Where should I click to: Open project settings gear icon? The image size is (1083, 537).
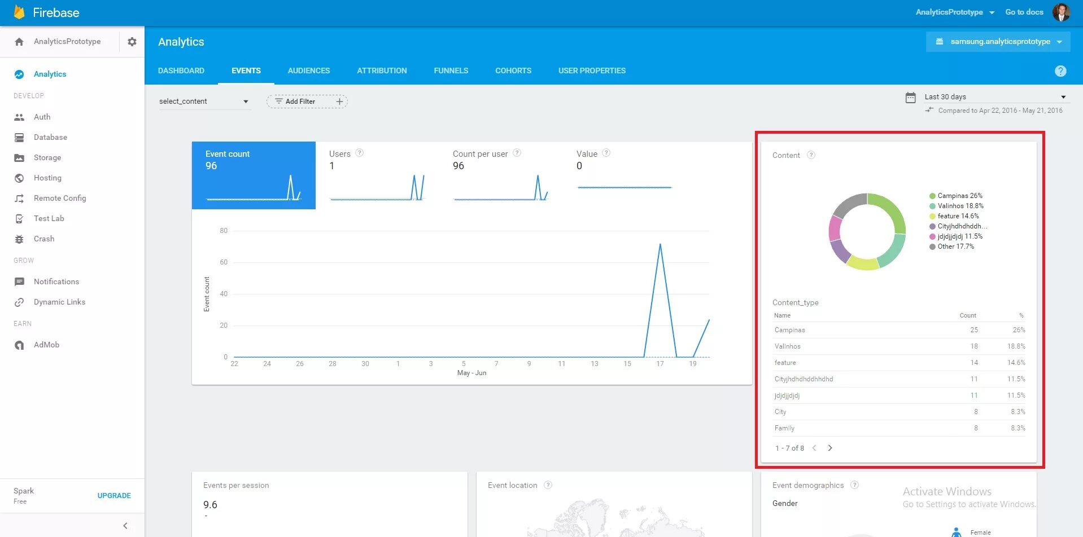(x=132, y=42)
